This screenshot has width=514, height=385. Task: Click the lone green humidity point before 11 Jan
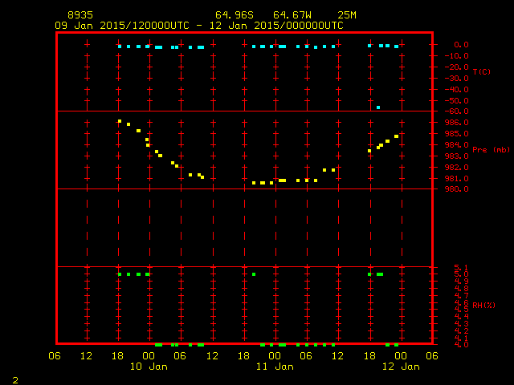click(254, 274)
